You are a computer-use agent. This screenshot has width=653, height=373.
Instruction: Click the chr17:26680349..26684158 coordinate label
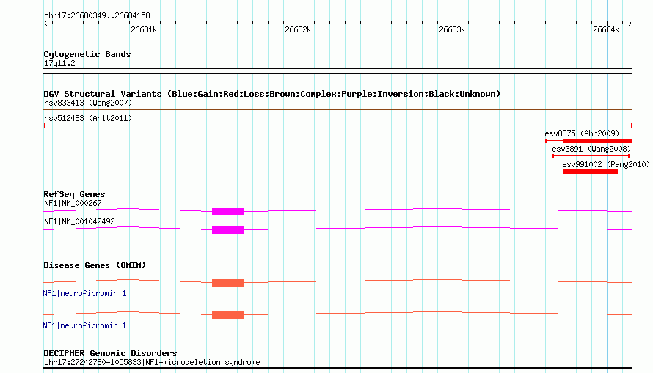pos(97,16)
